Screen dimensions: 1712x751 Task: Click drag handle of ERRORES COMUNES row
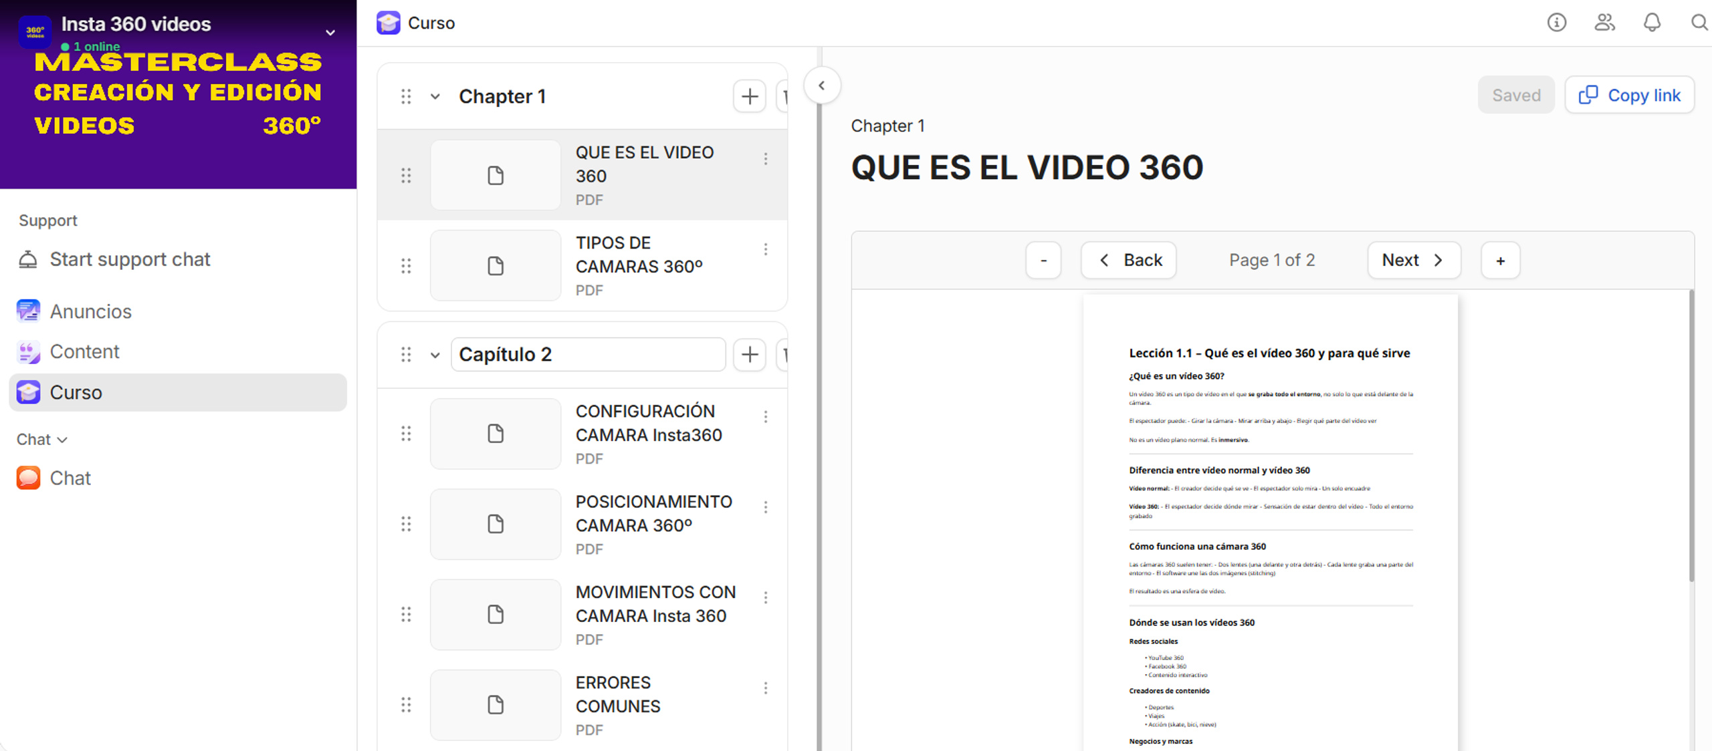pos(406,705)
